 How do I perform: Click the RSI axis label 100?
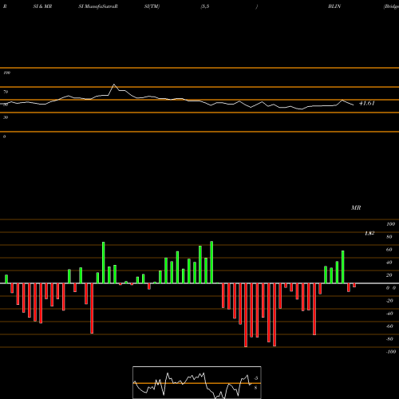pos(7,73)
